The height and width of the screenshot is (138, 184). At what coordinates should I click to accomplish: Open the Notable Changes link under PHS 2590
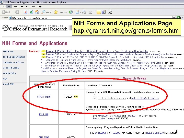(x=155, y=133)
